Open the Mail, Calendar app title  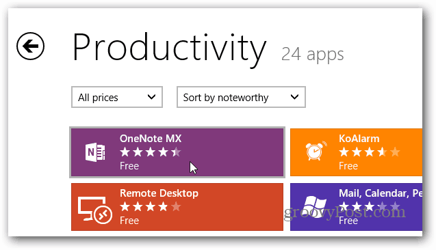coord(381,193)
